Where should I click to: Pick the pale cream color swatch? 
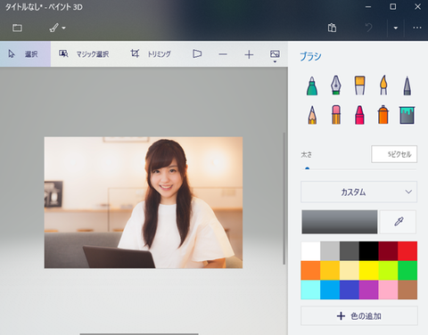click(350, 271)
